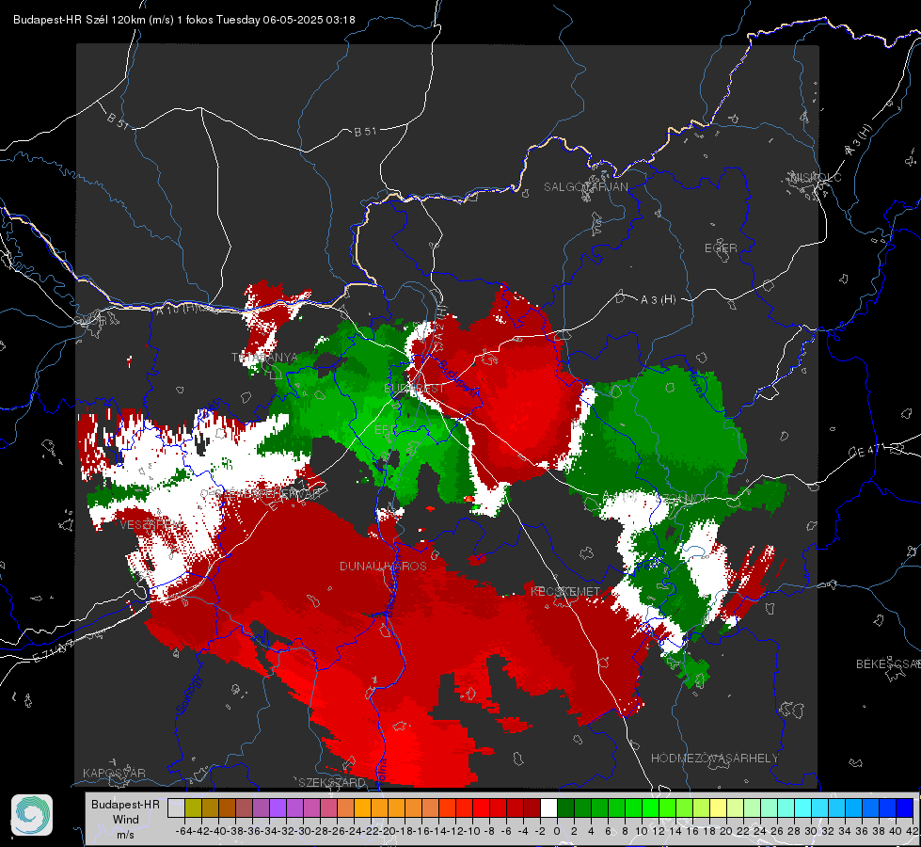Select the DUNAÚJVÁROS city label
Image resolution: width=921 pixels, height=847 pixels.
(383, 566)
